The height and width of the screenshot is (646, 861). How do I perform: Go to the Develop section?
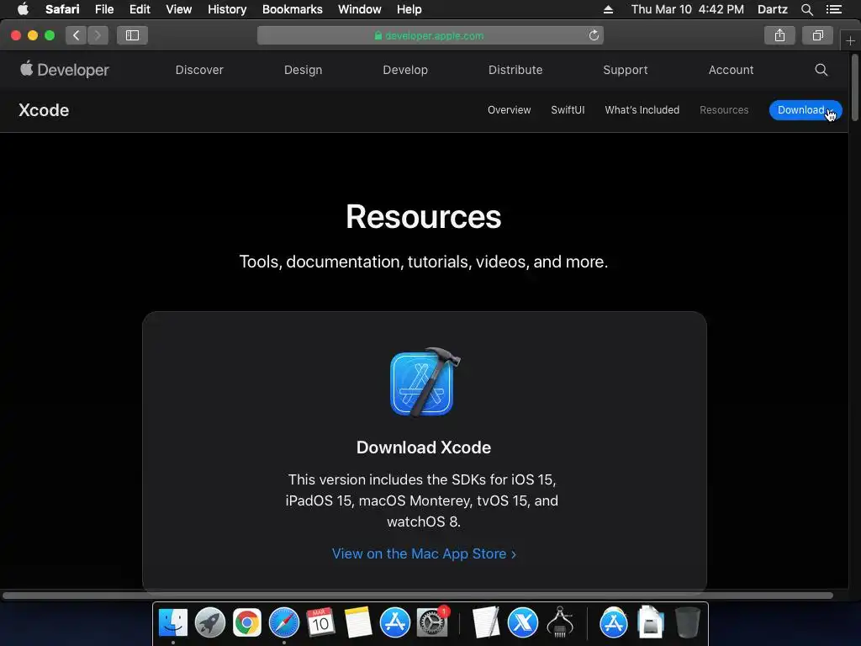point(405,70)
